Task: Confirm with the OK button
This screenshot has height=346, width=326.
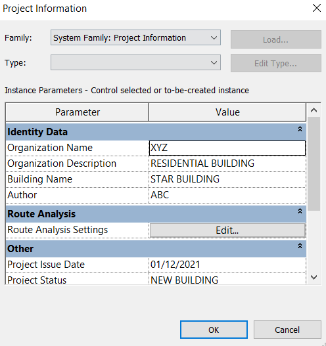Action: pos(214,330)
